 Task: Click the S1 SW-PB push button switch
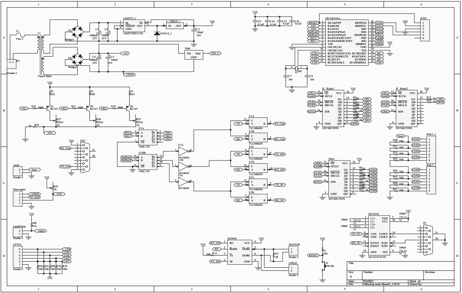(323, 266)
